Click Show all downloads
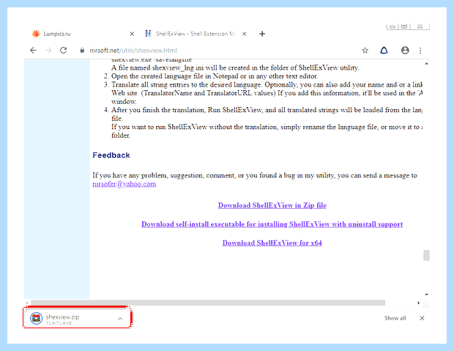Screen dimensions: 454x351 click(395, 318)
